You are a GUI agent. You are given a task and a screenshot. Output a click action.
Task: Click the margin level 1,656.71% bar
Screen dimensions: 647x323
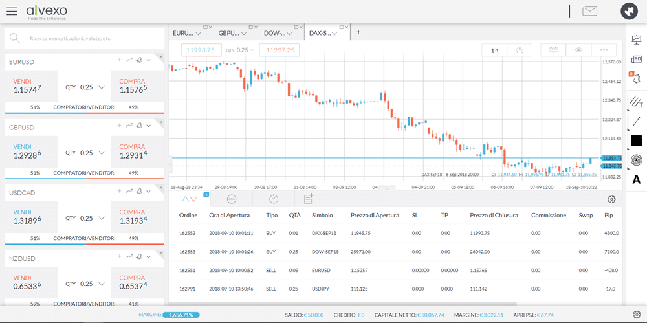pos(182,315)
